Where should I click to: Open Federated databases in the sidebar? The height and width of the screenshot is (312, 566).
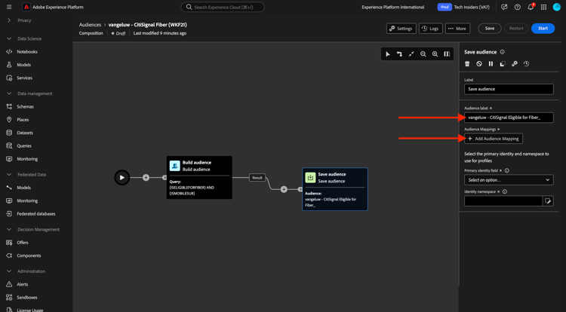click(35, 213)
